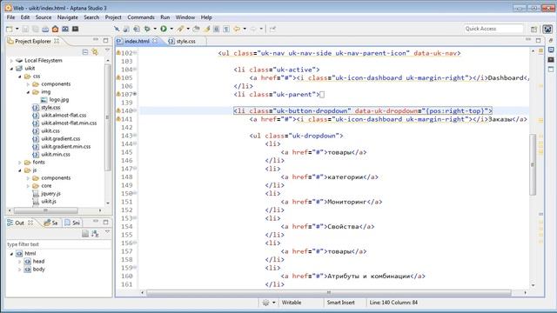
Task: Select the Web perspective icon at top right
Action: click(547, 29)
